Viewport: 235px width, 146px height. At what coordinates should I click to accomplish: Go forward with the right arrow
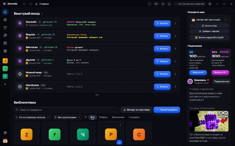pos(30,4)
